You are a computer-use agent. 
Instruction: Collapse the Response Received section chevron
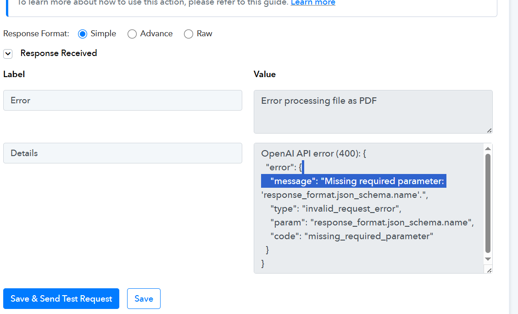(8, 54)
